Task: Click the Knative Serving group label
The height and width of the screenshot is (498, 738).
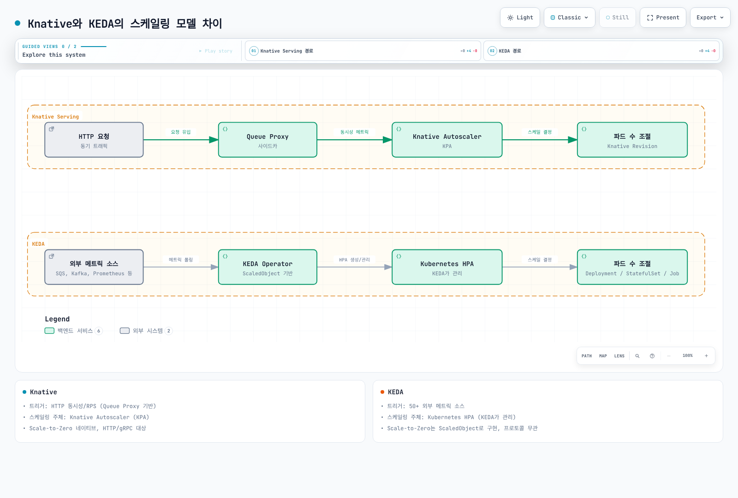Action: coord(55,117)
